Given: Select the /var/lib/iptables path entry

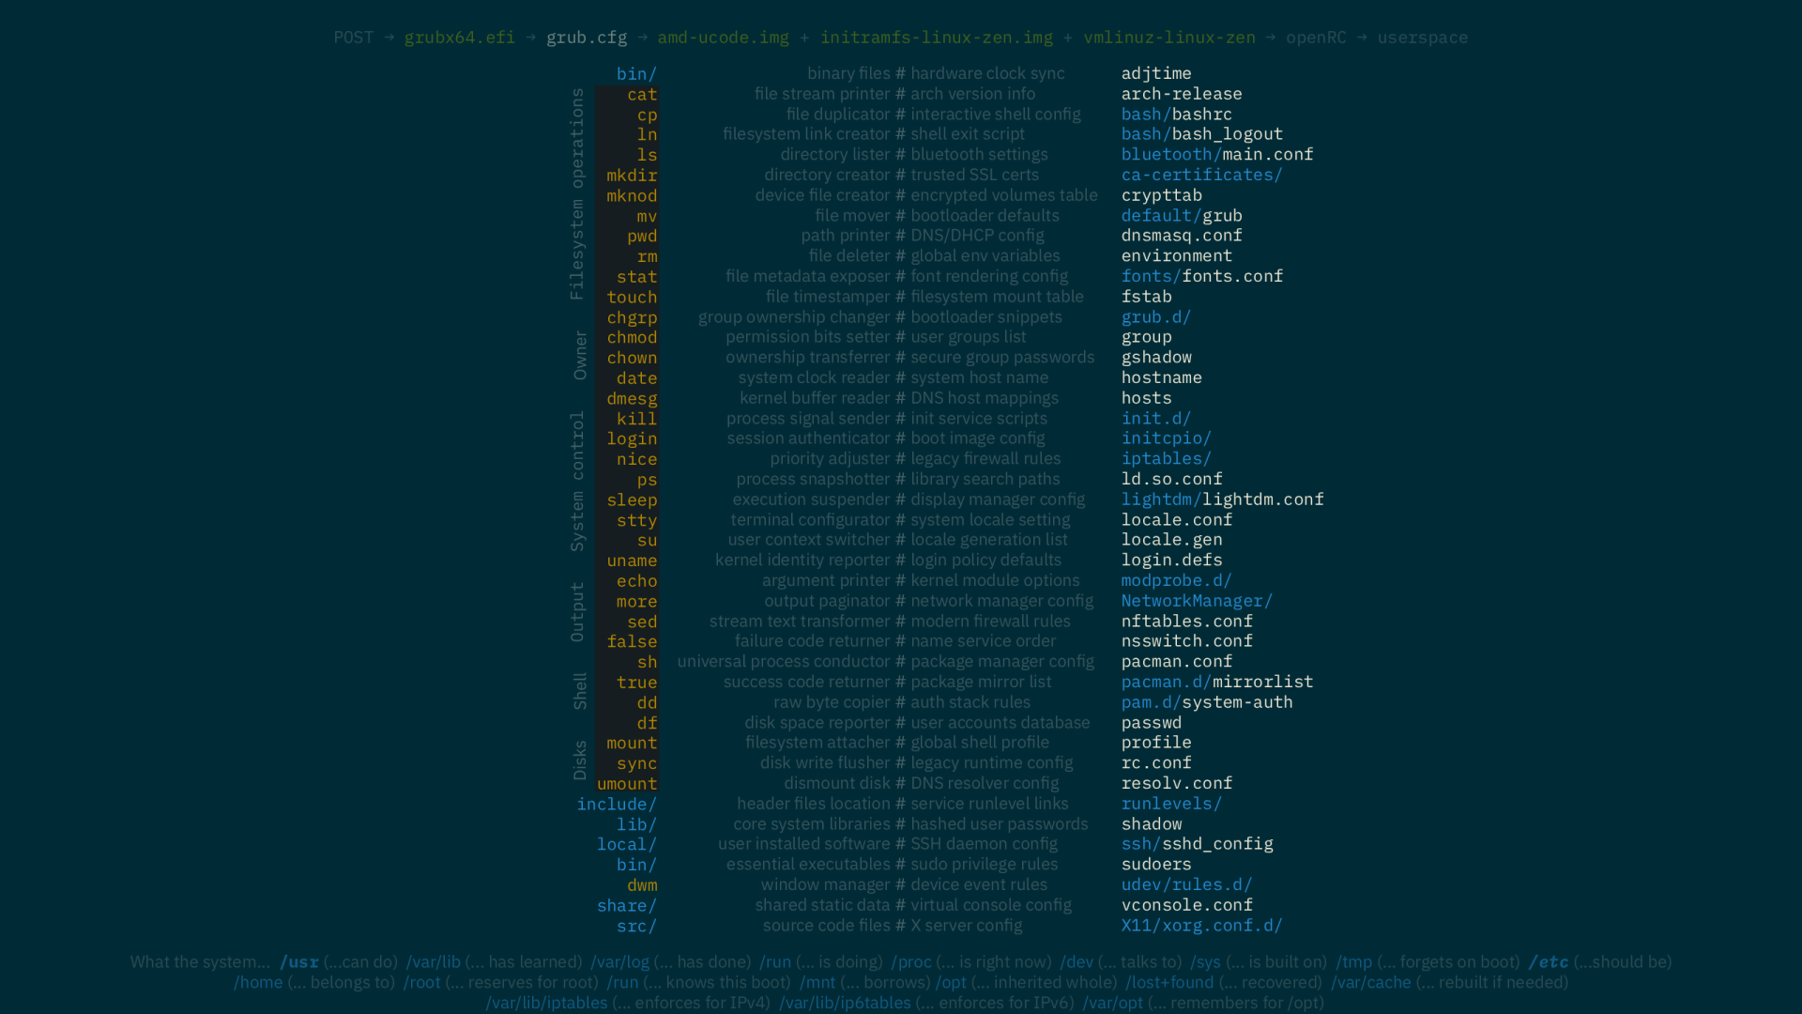Looking at the screenshot, I should tap(545, 1003).
